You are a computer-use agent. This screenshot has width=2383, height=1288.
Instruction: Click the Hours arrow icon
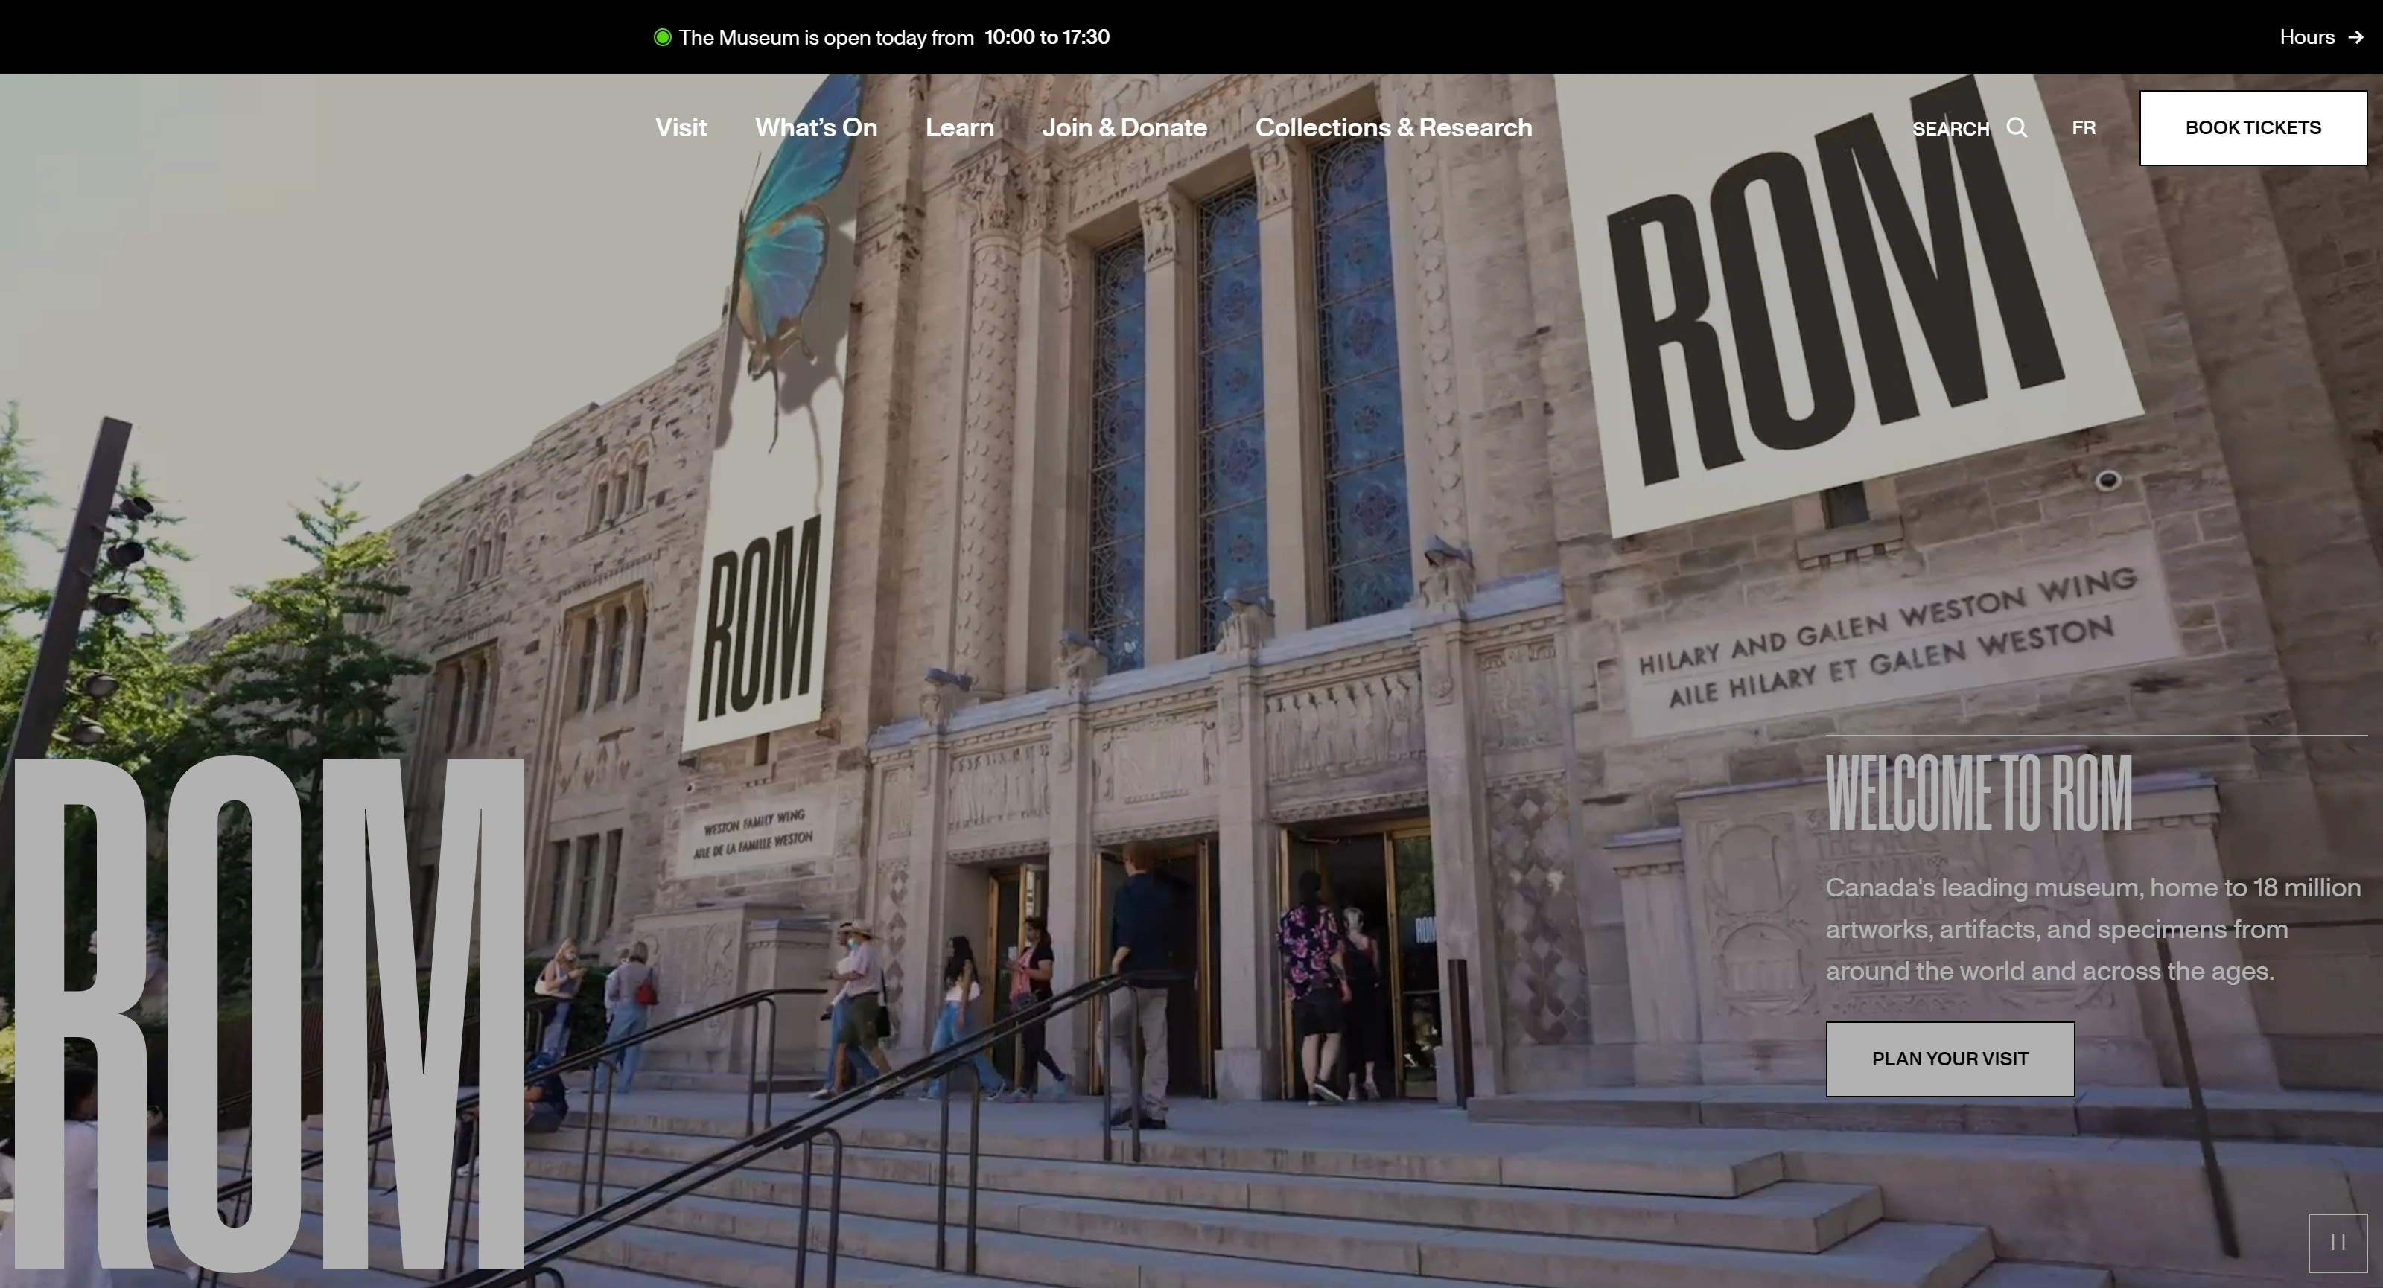2355,38
